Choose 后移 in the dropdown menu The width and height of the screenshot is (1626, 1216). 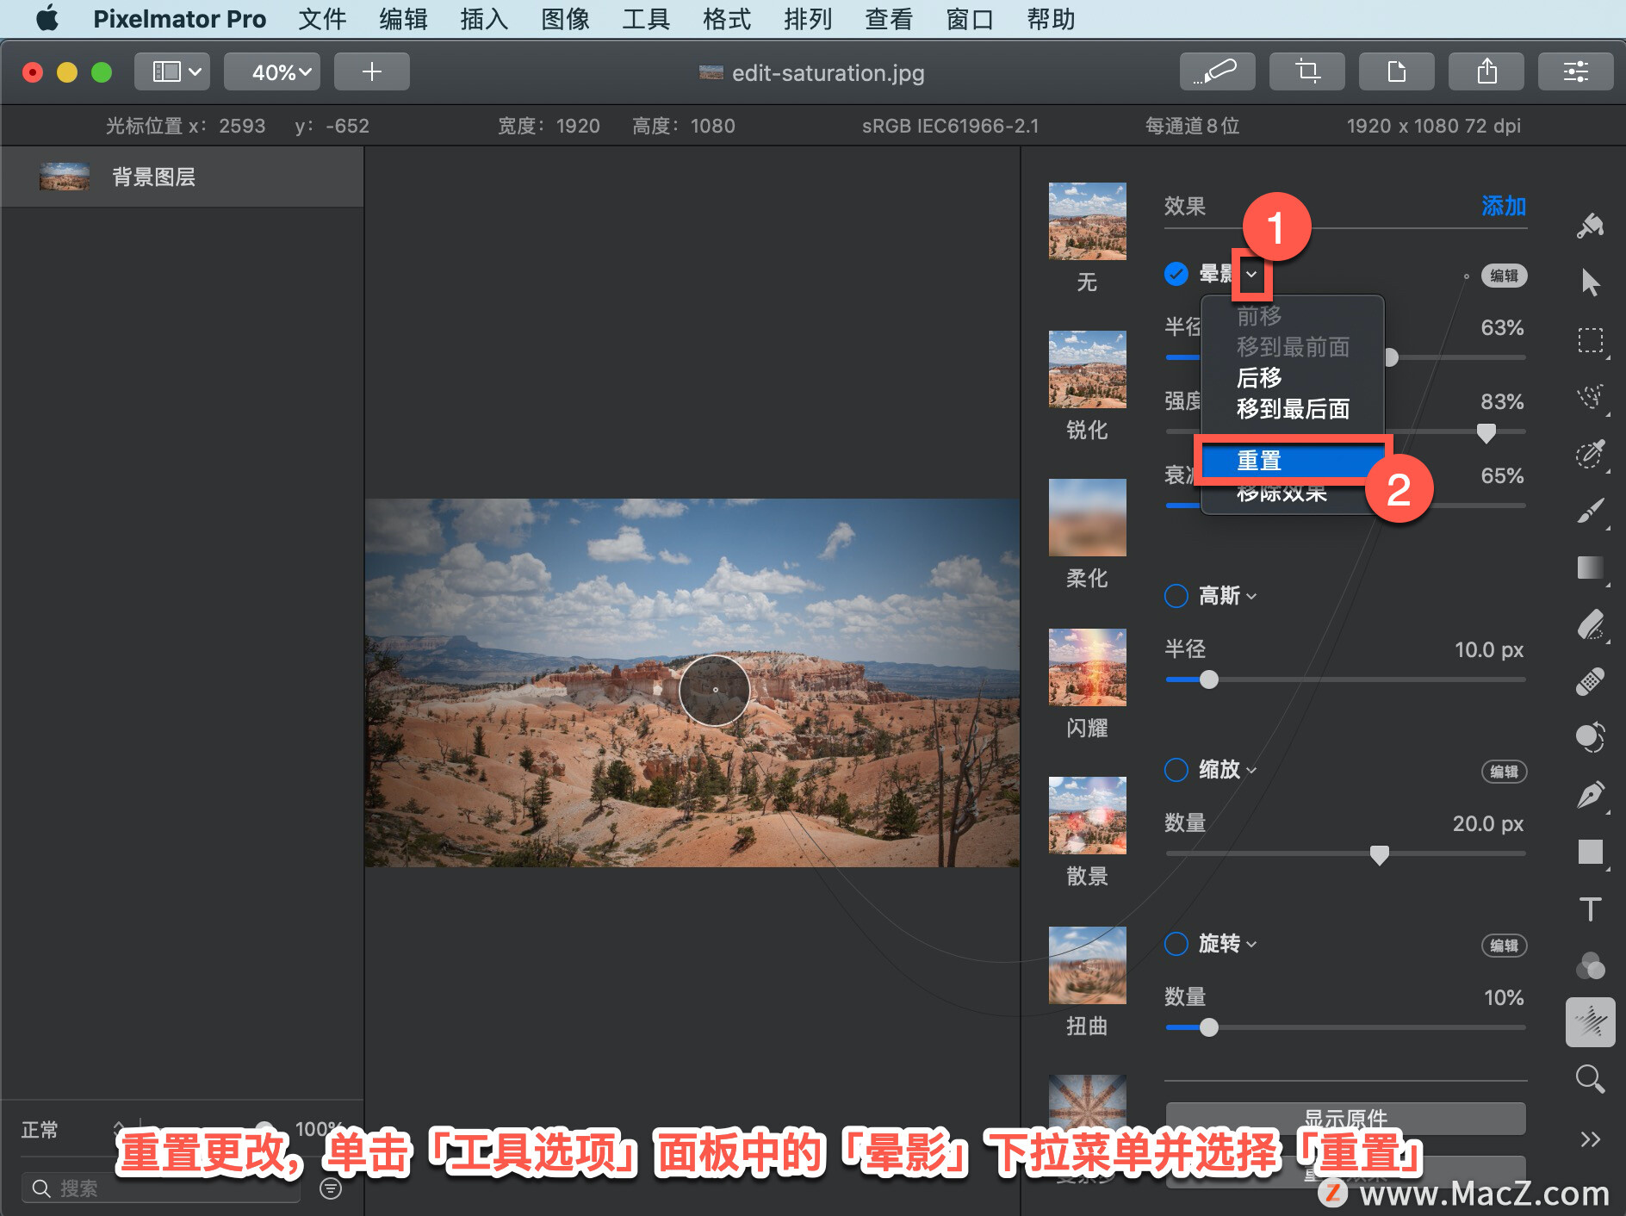1292,378
